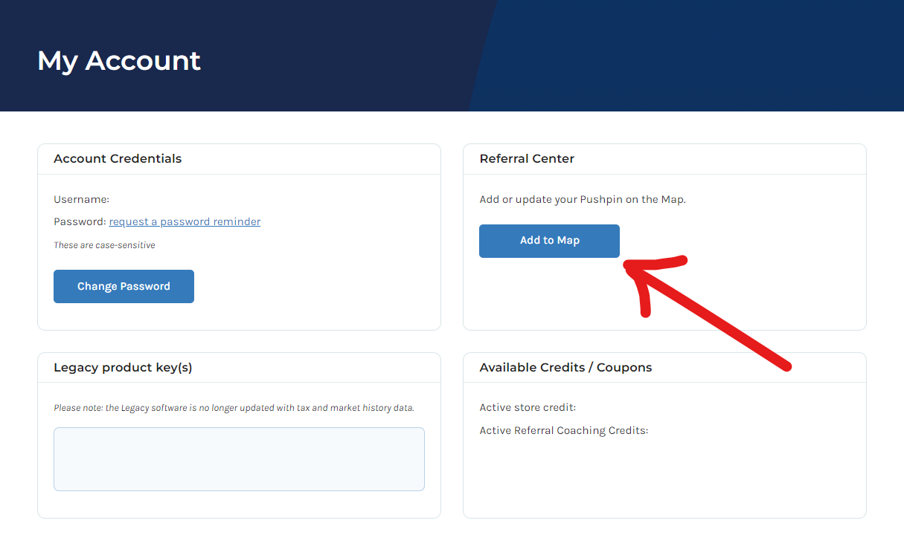This screenshot has width=904, height=538.
Task: Focus the Legacy product key text box
Action: click(x=239, y=459)
